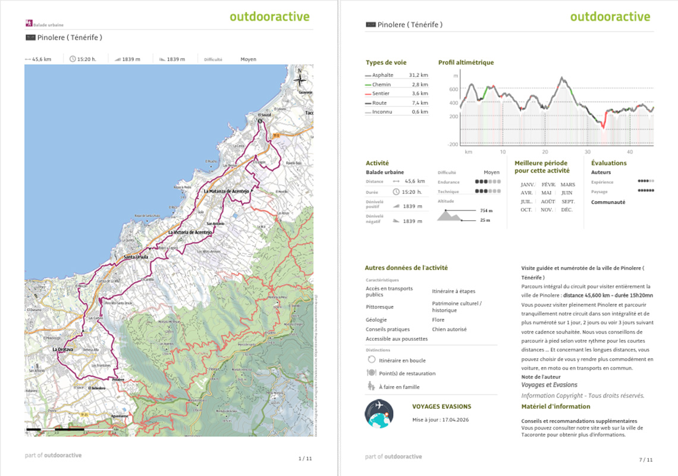Click the Asphalte legend line swatch
The image size is (678, 476).
tap(368, 76)
